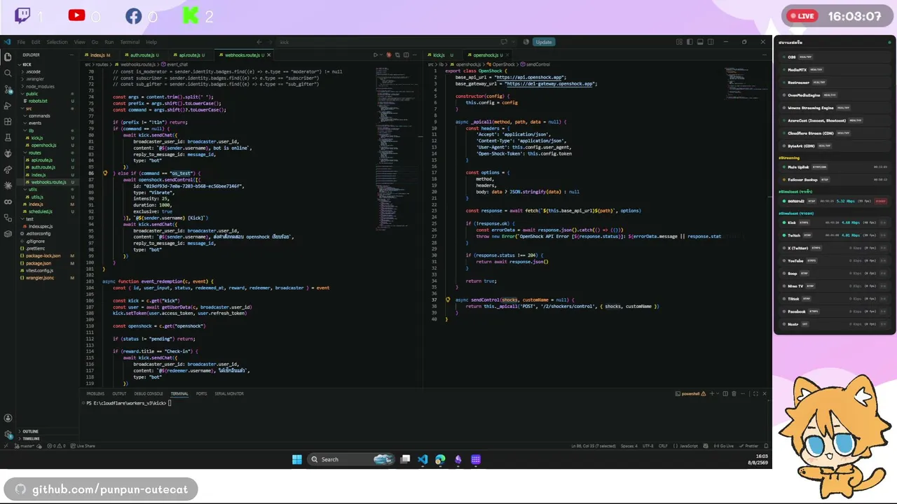The width and height of the screenshot is (897, 504).
Task: Click the navigate back arrow in title bar
Action: (259, 42)
